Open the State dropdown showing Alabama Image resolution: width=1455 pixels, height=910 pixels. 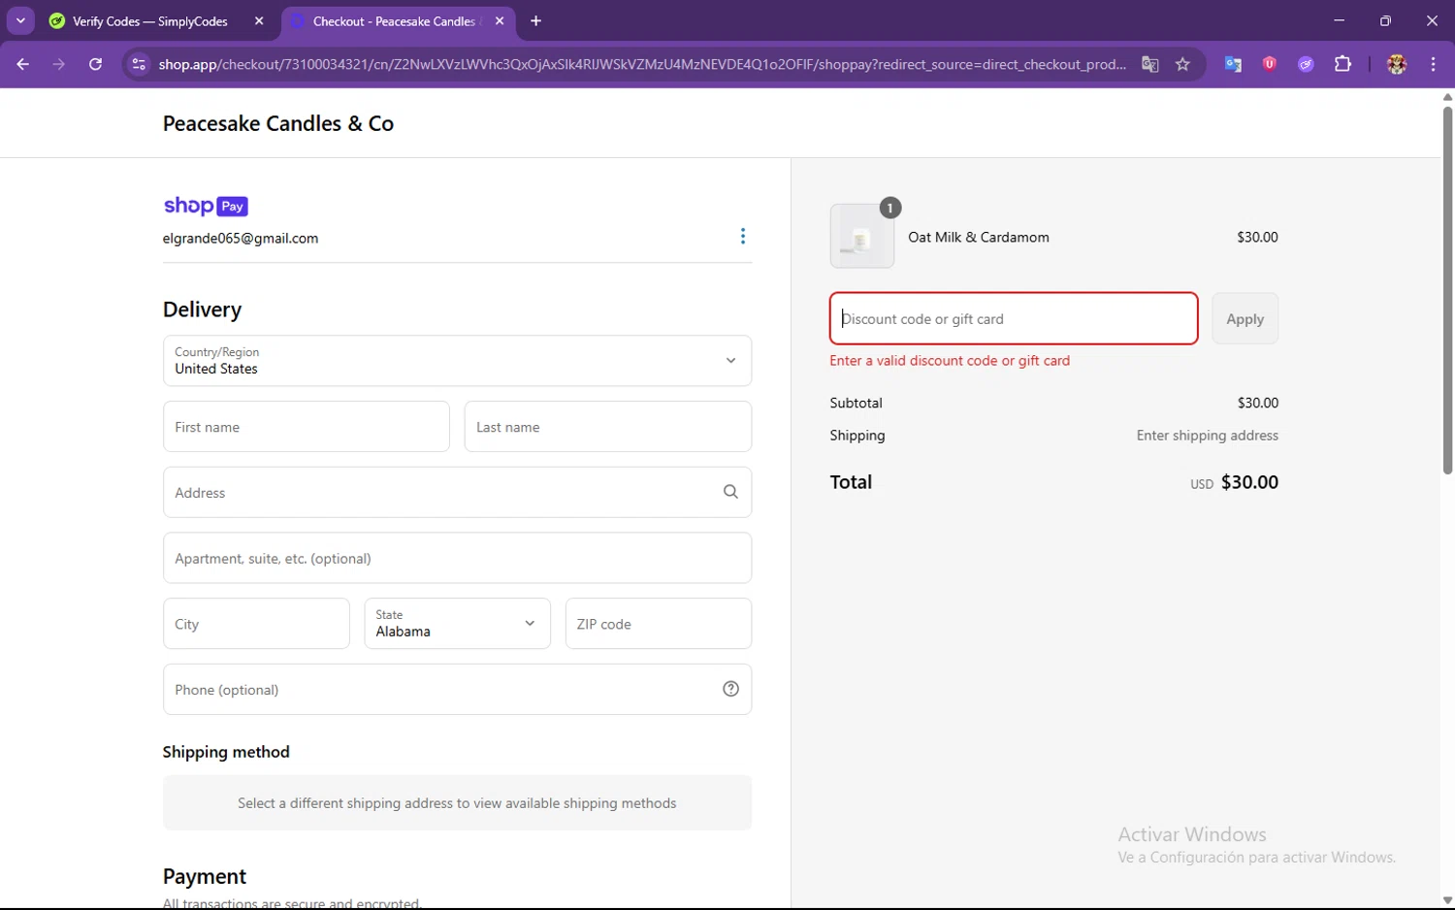pos(457,623)
